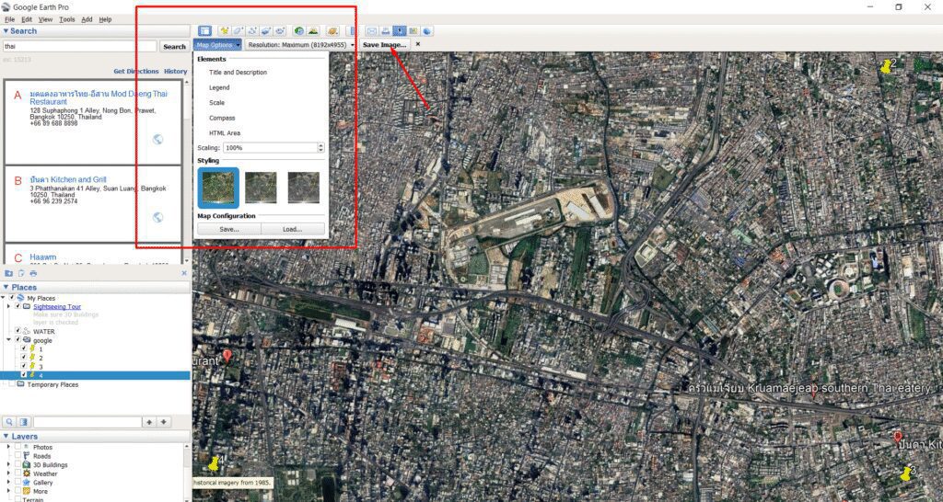Select the Add Polygon toolbar icon

click(x=239, y=30)
